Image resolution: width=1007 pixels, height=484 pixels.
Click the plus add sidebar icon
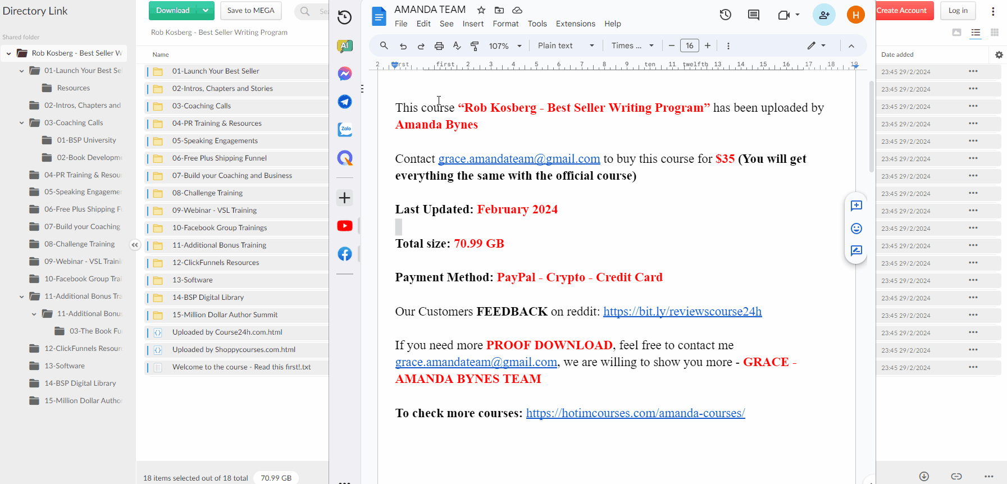(x=345, y=198)
